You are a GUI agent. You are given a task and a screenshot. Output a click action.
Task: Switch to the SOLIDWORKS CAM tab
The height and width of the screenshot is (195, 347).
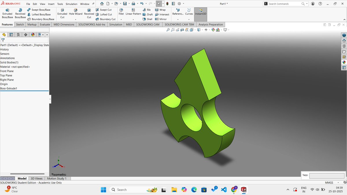[x=148, y=25]
